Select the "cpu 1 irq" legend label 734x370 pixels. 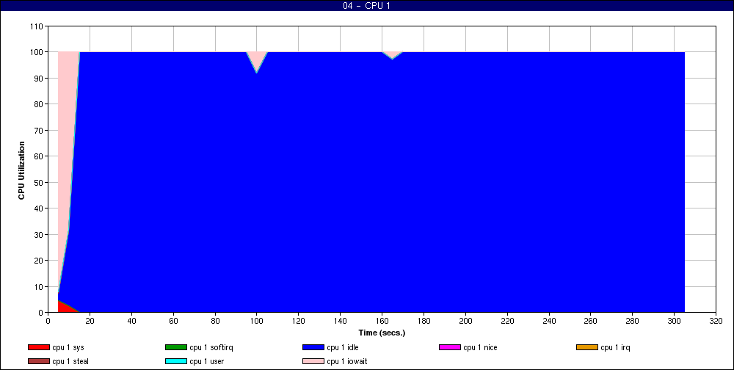click(x=616, y=347)
